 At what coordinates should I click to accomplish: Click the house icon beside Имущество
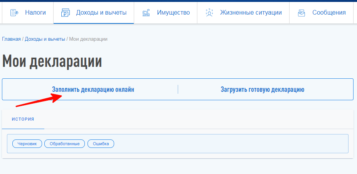click(146, 13)
